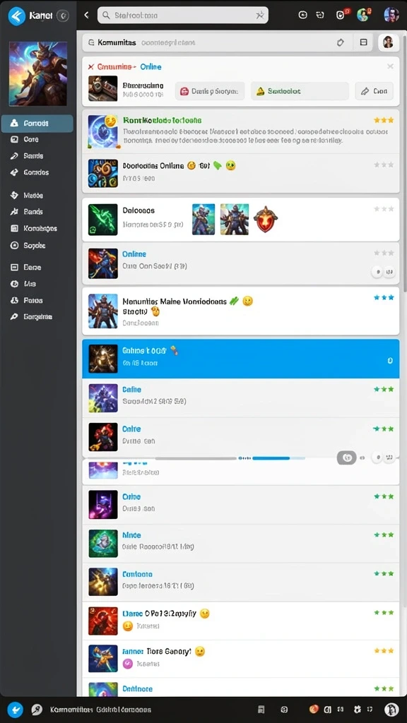The image size is (407, 723).
Task: Click the pencil icon in the sidebar
Action: tap(14, 156)
